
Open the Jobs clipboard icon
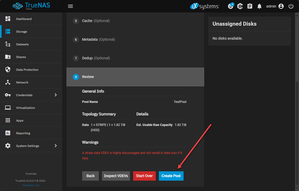click(250, 6)
